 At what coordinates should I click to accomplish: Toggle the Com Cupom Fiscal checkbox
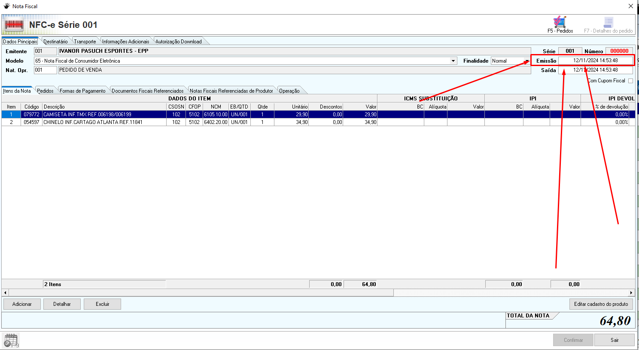pos(630,81)
